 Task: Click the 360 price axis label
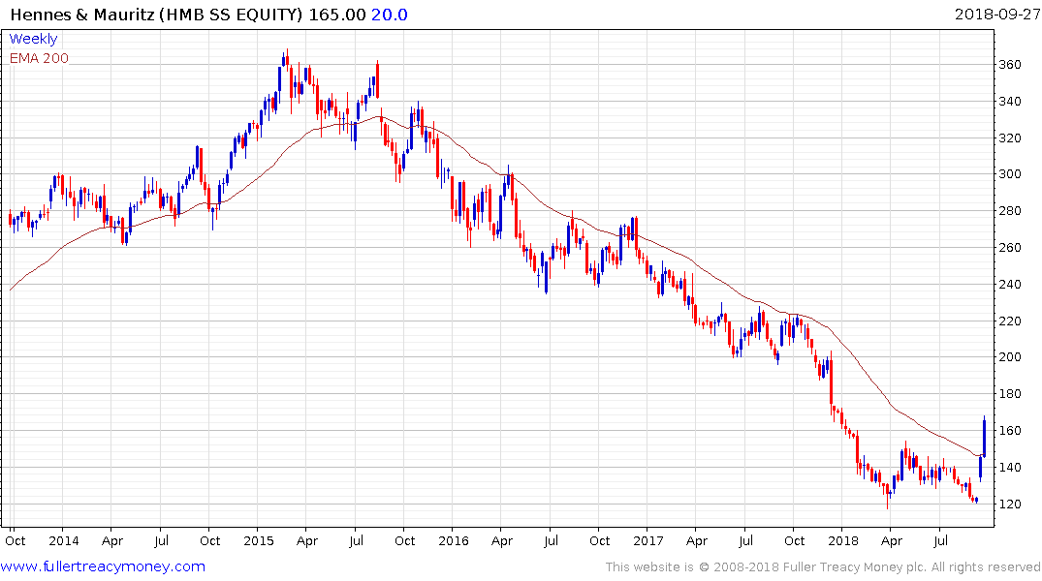pyautogui.click(x=1010, y=65)
